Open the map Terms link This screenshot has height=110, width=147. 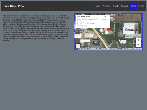point(129,49)
